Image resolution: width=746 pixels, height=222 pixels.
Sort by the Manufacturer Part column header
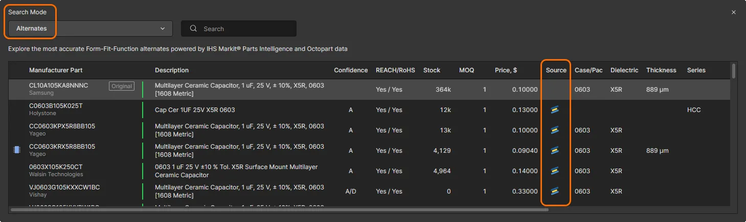click(56, 70)
